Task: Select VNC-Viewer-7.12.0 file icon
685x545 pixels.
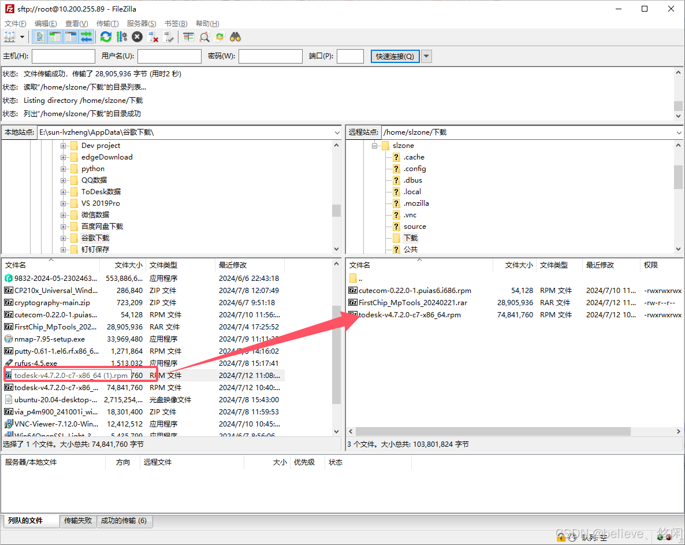Action: point(8,424)
